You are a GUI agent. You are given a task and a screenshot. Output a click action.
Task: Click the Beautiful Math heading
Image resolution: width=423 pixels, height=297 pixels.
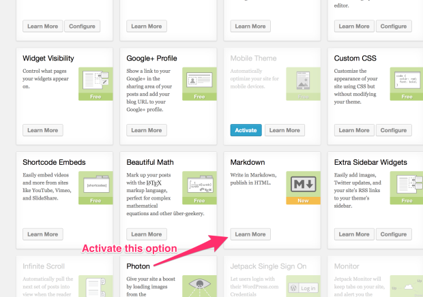(150, 162)
